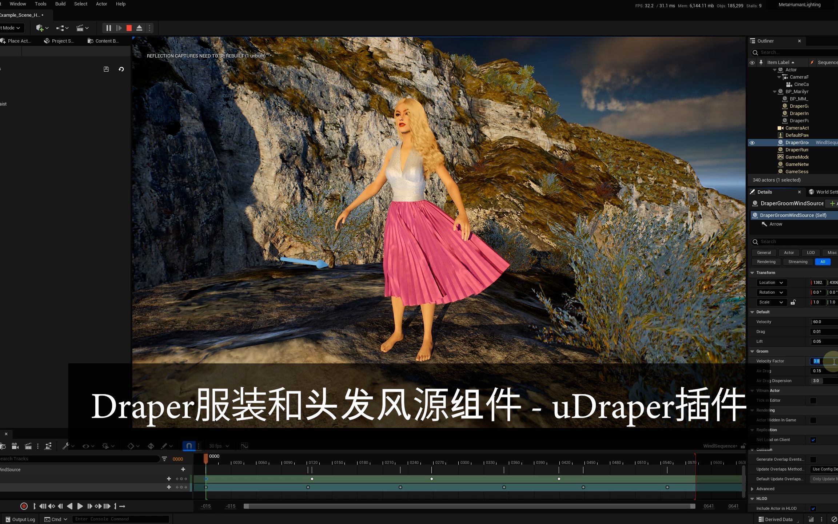Click sequencer render movie clapperboard icon
The height and width of the screenshot is (524, 838).
pos(28,446)
